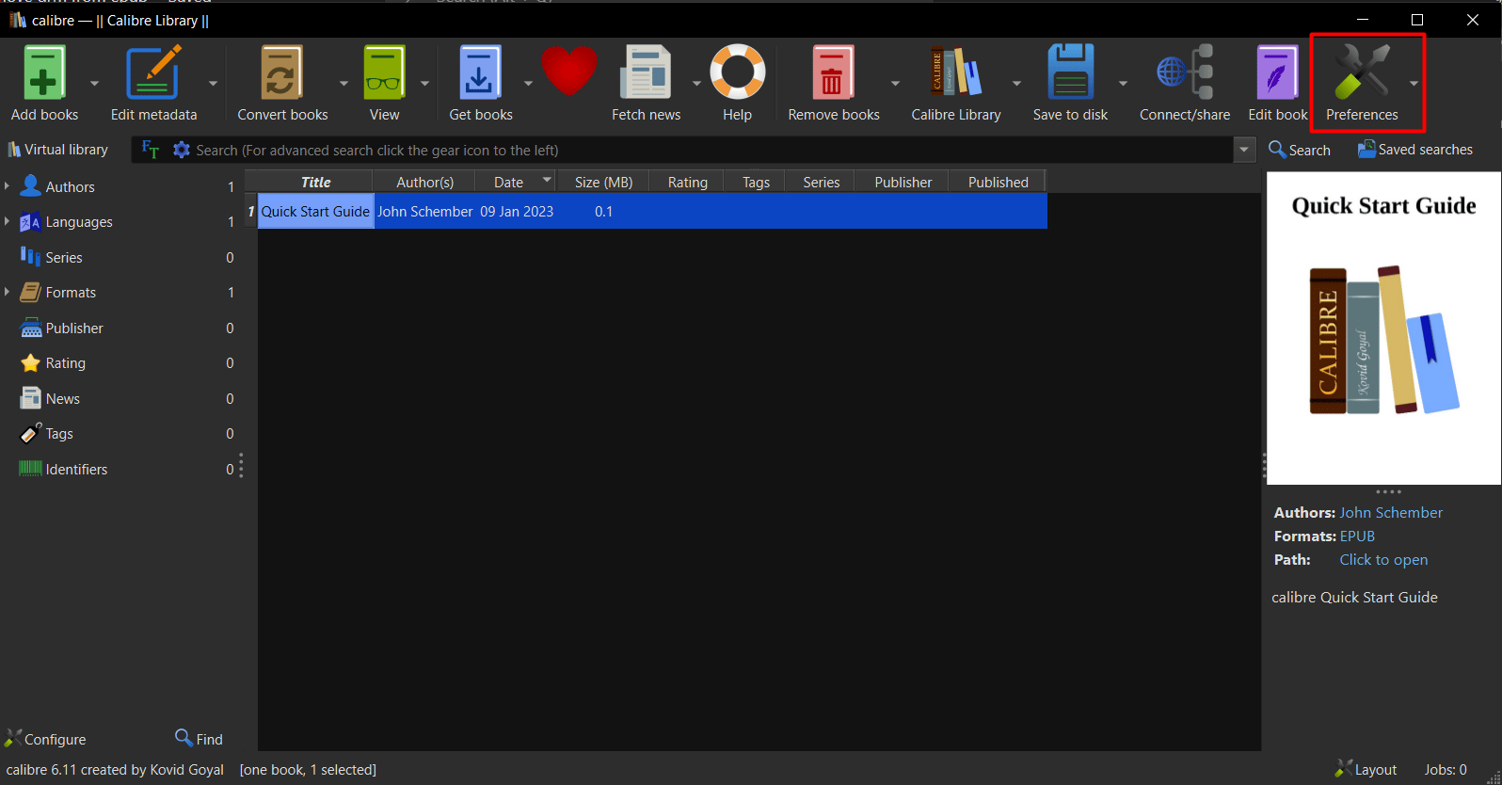The height and width of the screenshot is (785, 1502).
Task: Click Find in tag browser
Action: tap(199, 739)
